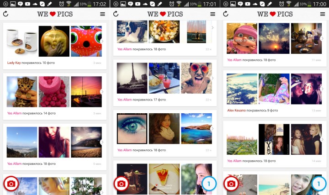
Task: Open the food in pan photo
Action: point(164,32)
